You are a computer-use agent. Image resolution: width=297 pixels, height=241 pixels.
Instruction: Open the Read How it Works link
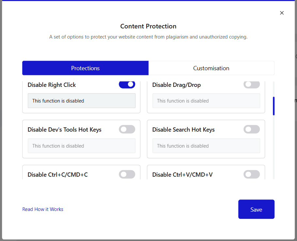(x=43, y=209)
